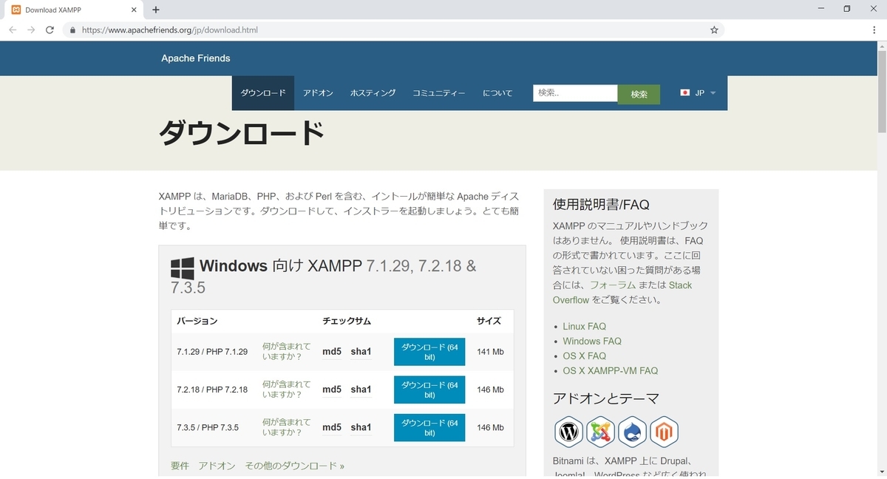Click md5 for version 7.2.18
This screenshot has width=887, height=479.
coord(332,390)
